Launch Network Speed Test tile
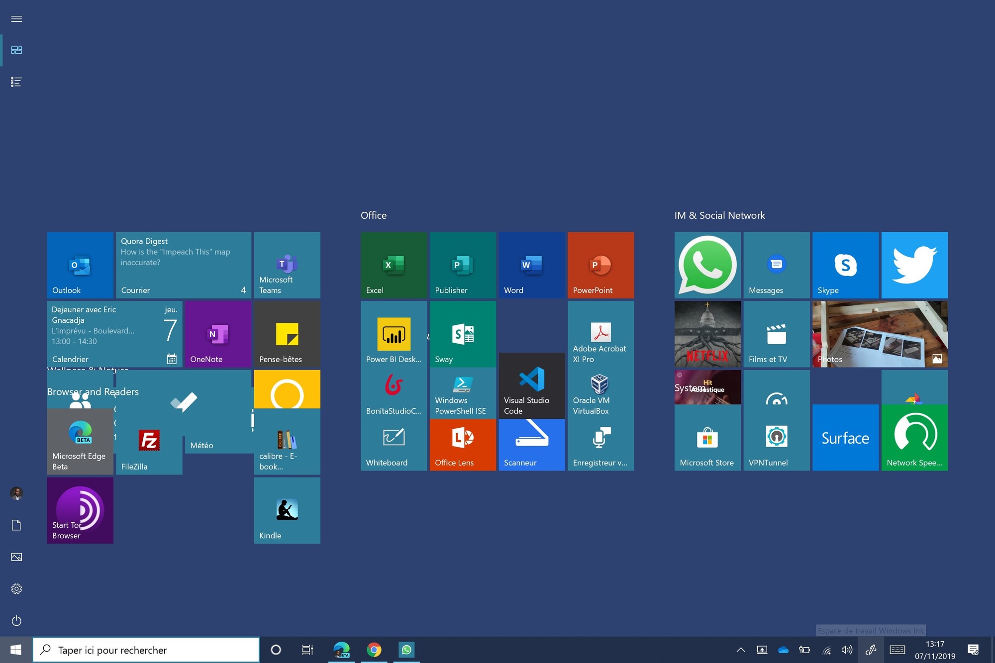995x663 pixels. [914, 438]
